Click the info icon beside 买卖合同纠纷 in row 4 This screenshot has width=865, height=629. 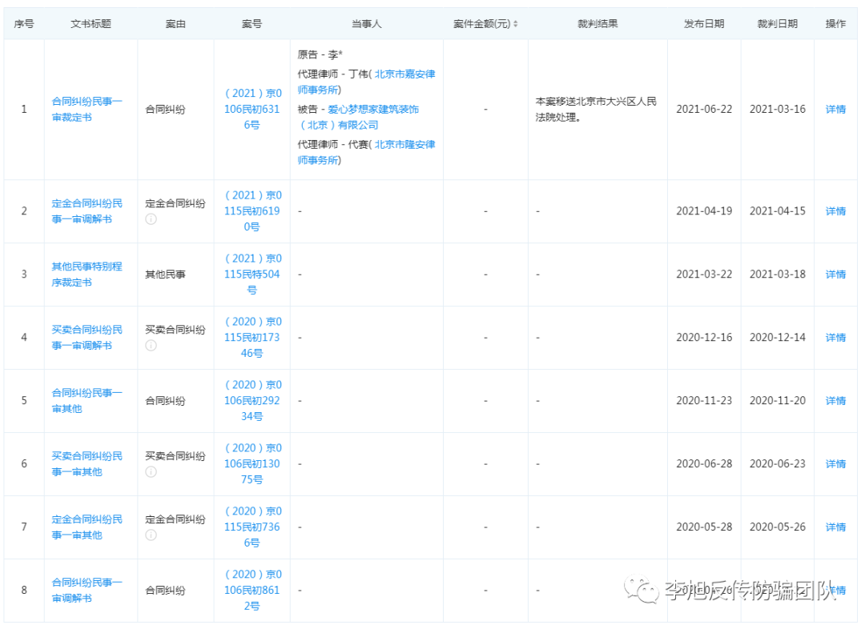[150, 346]
